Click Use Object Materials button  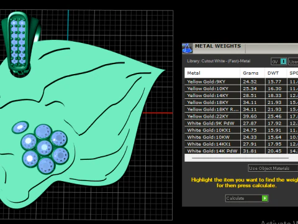click(x=273, y=168)
